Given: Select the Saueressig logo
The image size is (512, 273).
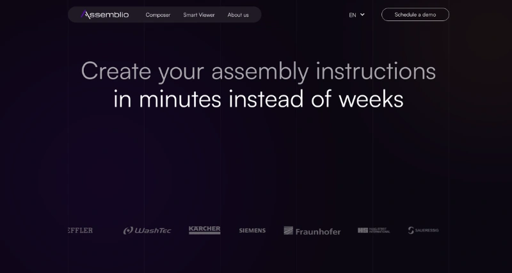Looking at the screenshot, I should click(x=424, y=230).
